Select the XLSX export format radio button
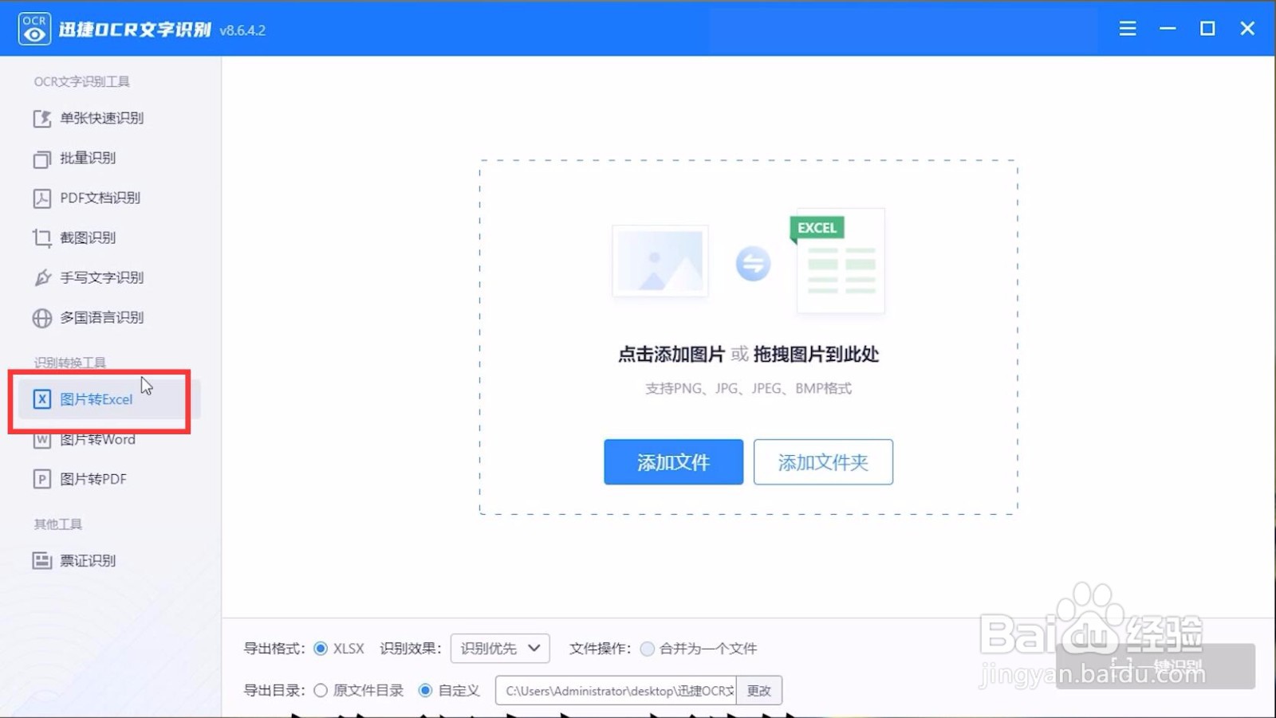Viewport: 1276px width, 718px height. (322, 648)
